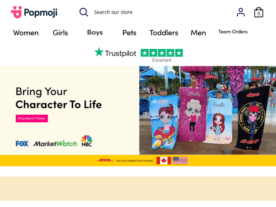Open the Boys menu
Screen dimensions: 276x207
click(95, 32)
